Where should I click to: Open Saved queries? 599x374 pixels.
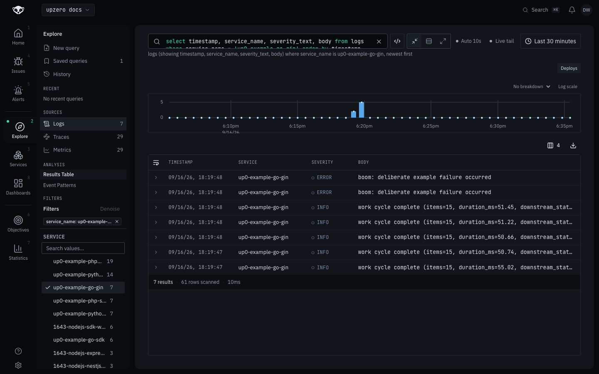[83, 61]
